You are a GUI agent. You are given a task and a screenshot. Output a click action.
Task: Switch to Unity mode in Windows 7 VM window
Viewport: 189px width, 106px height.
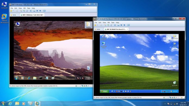pyautogui.click(x=40, y=11)
